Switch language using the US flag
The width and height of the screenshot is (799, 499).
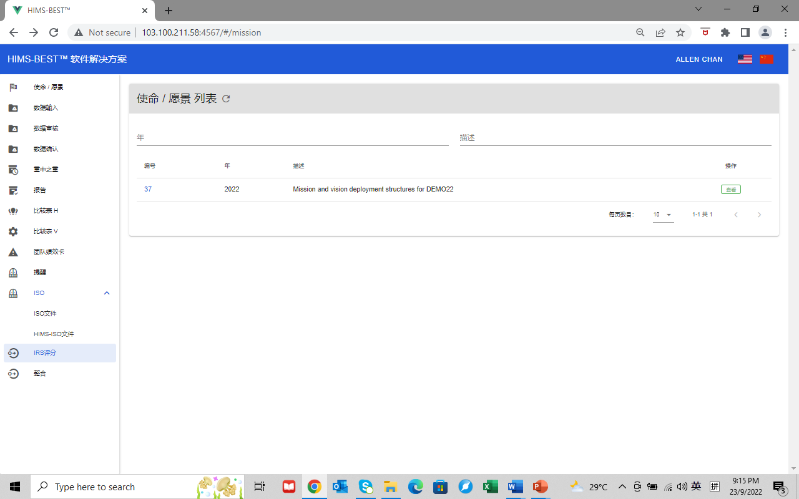coord(745,59)
